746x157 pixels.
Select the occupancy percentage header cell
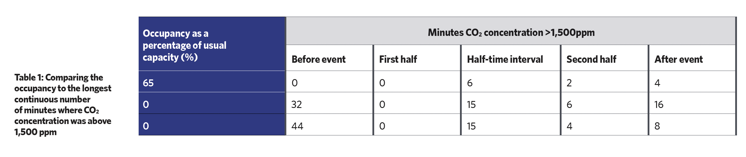(x=212, y=44)
